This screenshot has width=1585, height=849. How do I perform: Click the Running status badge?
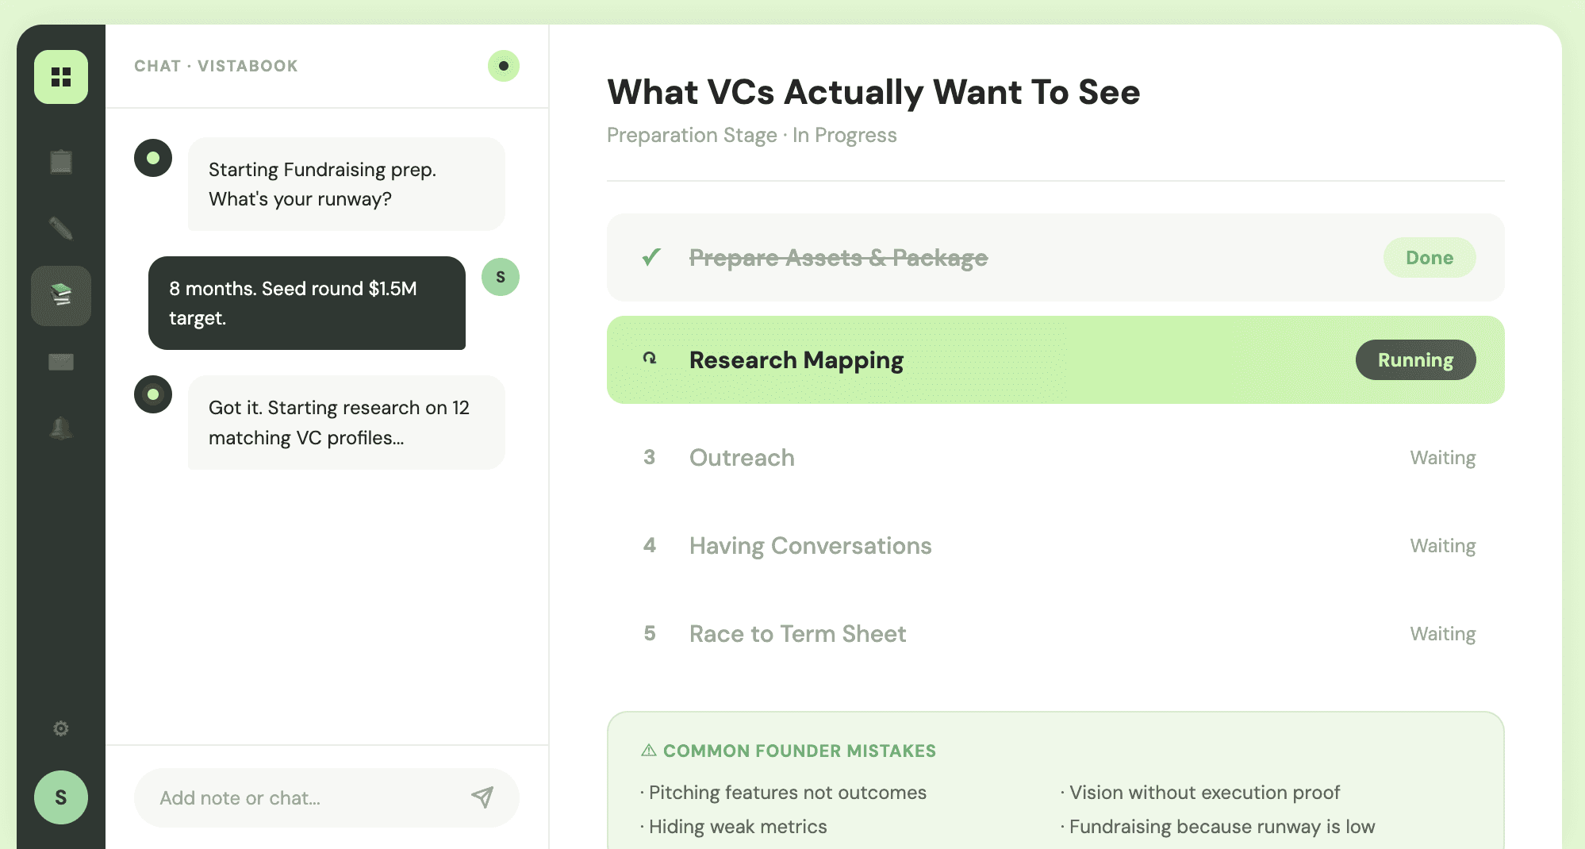(1416, 360)
